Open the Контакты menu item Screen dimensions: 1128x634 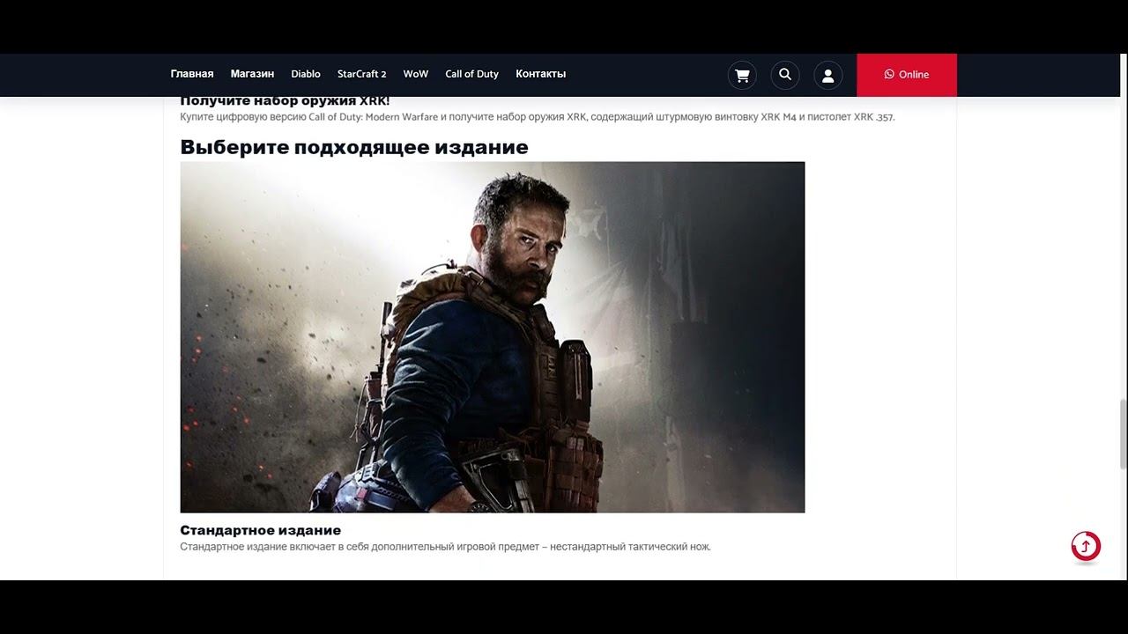540,74
